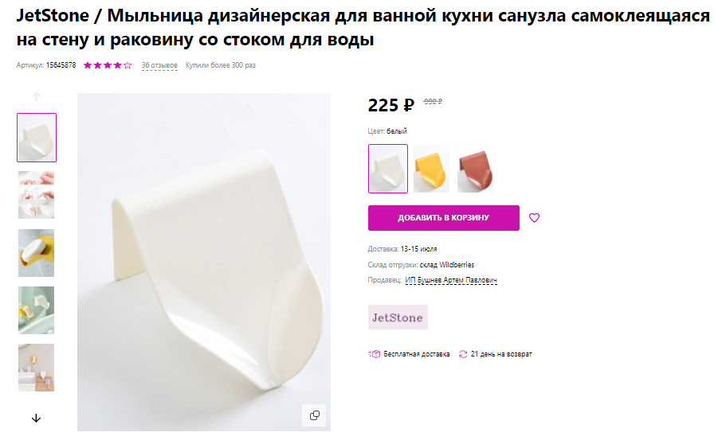Click the main soap dish product image
This screenshot has width=718, height=444.
(204, 262)
